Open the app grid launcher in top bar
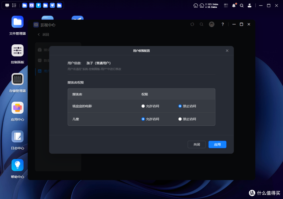 14,5
